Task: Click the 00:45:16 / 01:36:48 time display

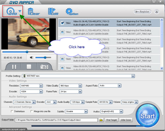Action: tap(13, 58)
